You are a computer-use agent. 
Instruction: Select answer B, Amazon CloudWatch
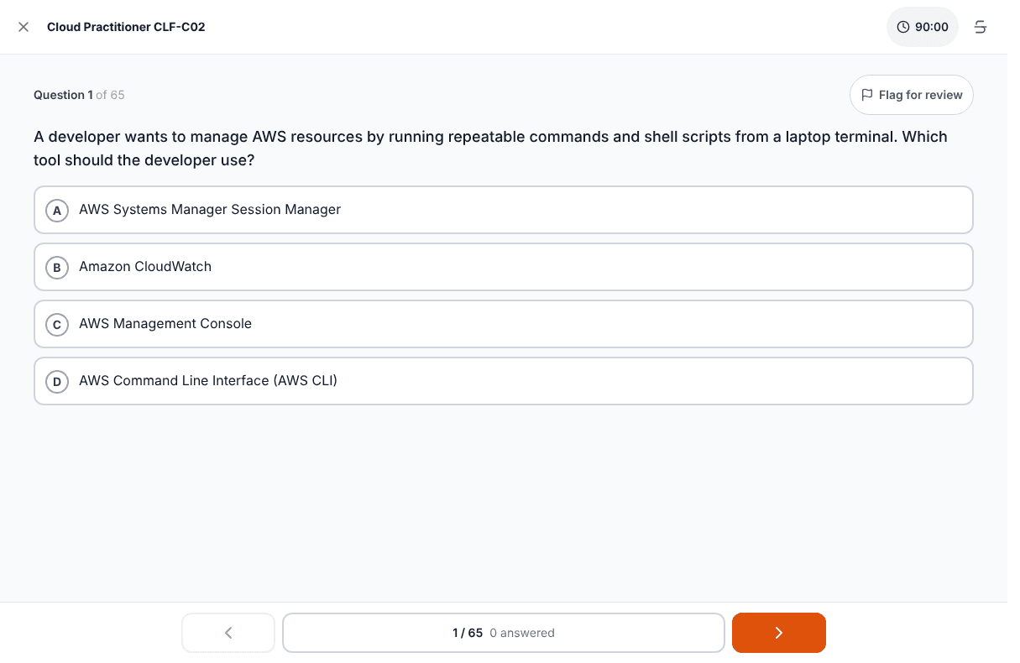pos(504,267)
